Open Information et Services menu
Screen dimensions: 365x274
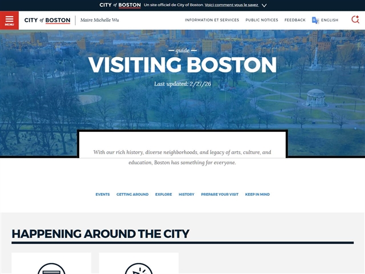tap(212, 20)
